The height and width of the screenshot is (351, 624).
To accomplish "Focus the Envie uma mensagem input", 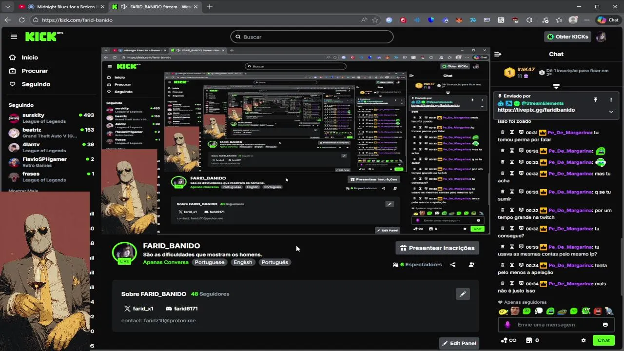I will pos(556,325).
